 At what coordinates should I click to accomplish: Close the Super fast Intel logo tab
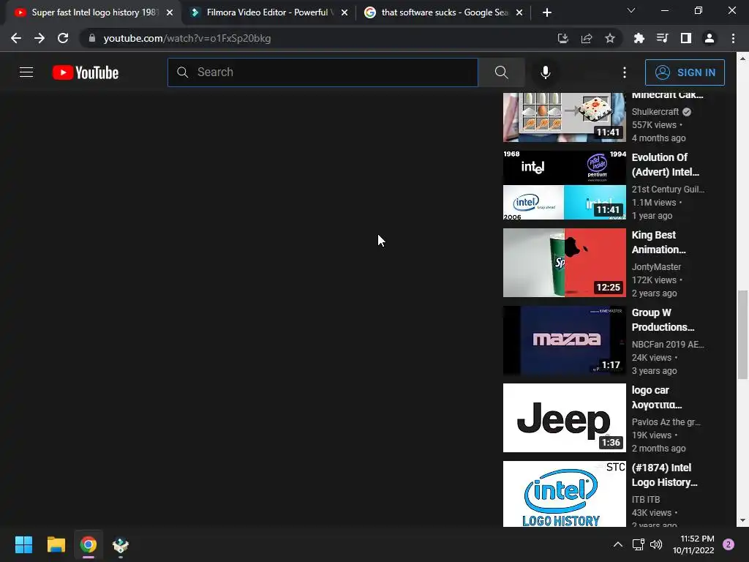[170, 13]
